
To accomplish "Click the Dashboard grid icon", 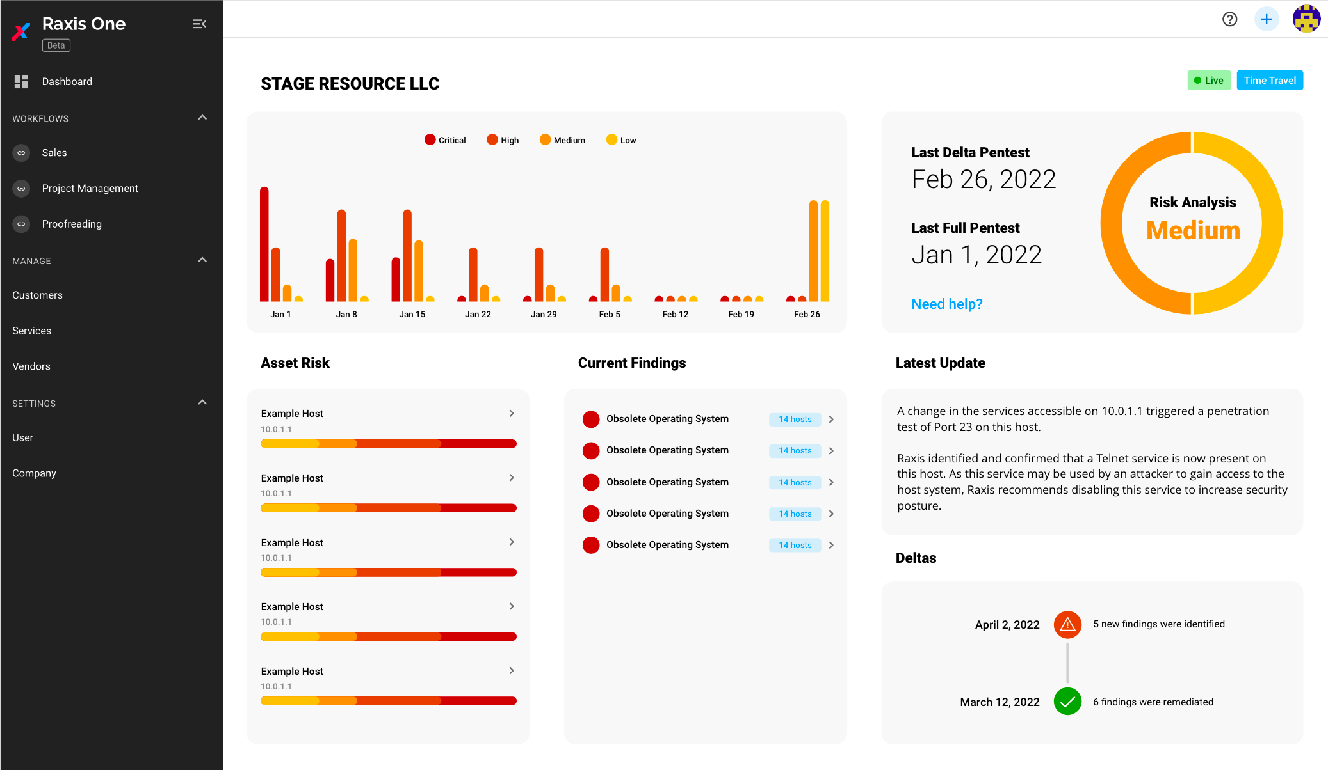I will [x=21, y=81].
